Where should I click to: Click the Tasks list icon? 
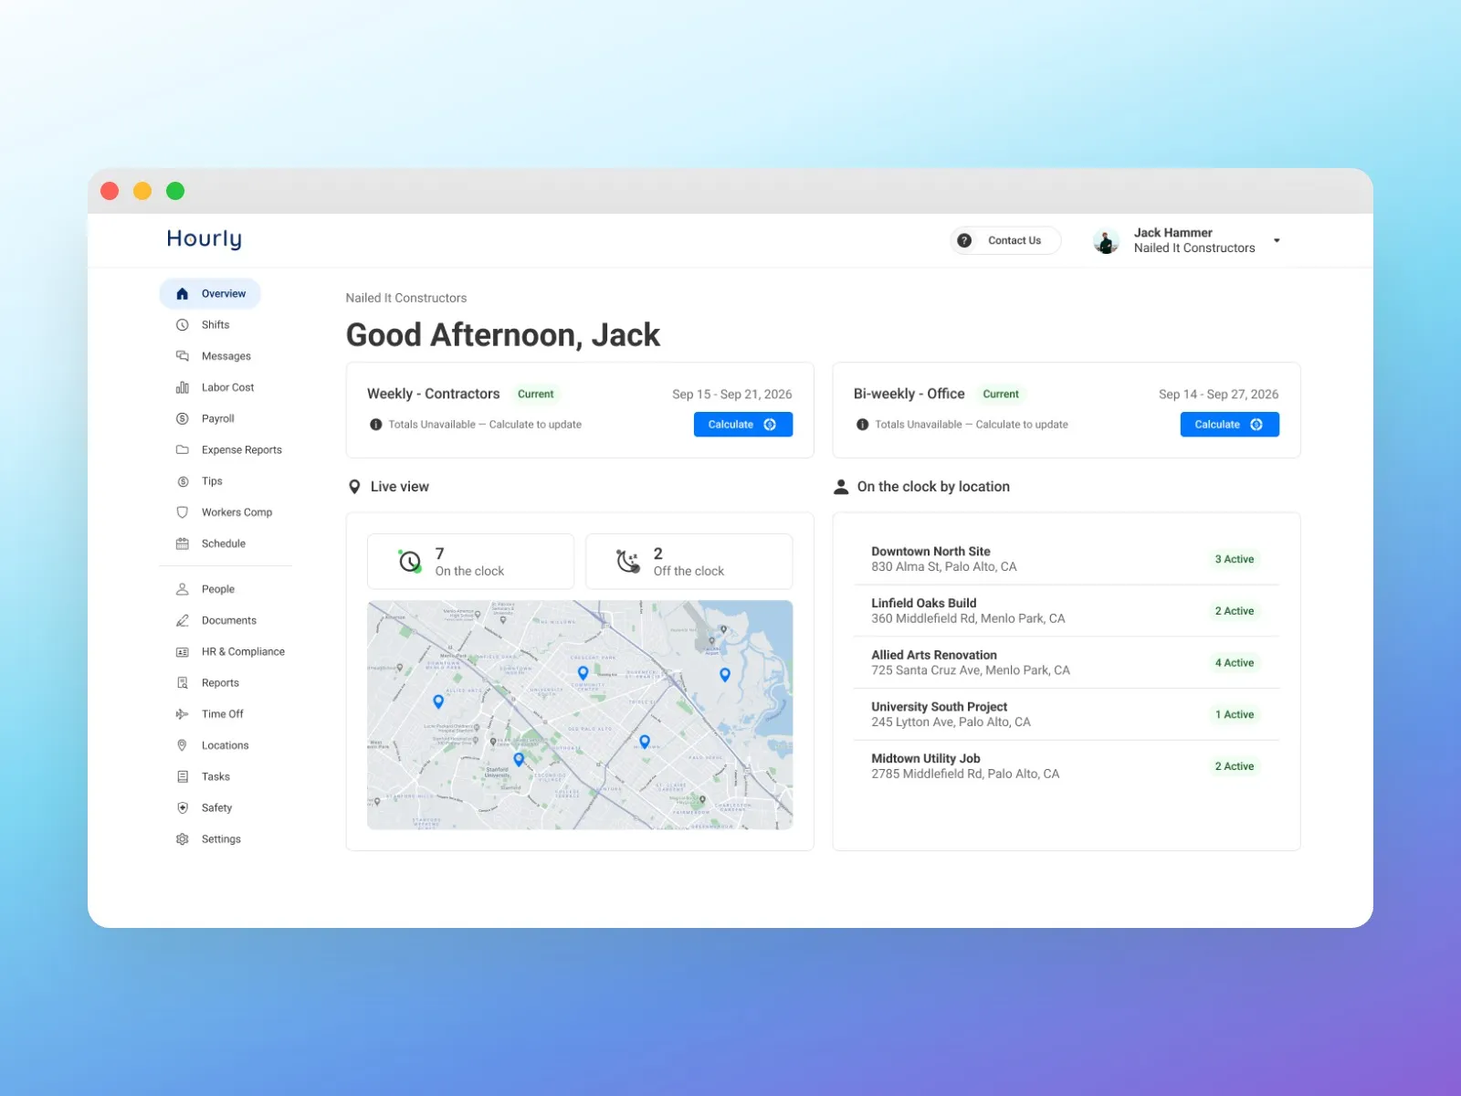pos(182,776)
